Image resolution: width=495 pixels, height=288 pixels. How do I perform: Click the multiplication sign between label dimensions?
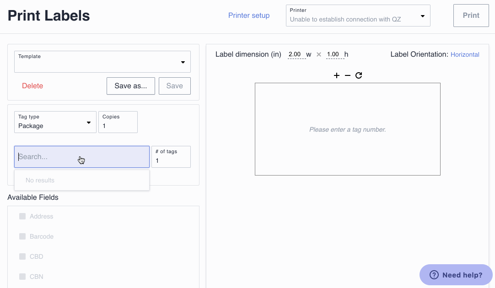[319, 54]
